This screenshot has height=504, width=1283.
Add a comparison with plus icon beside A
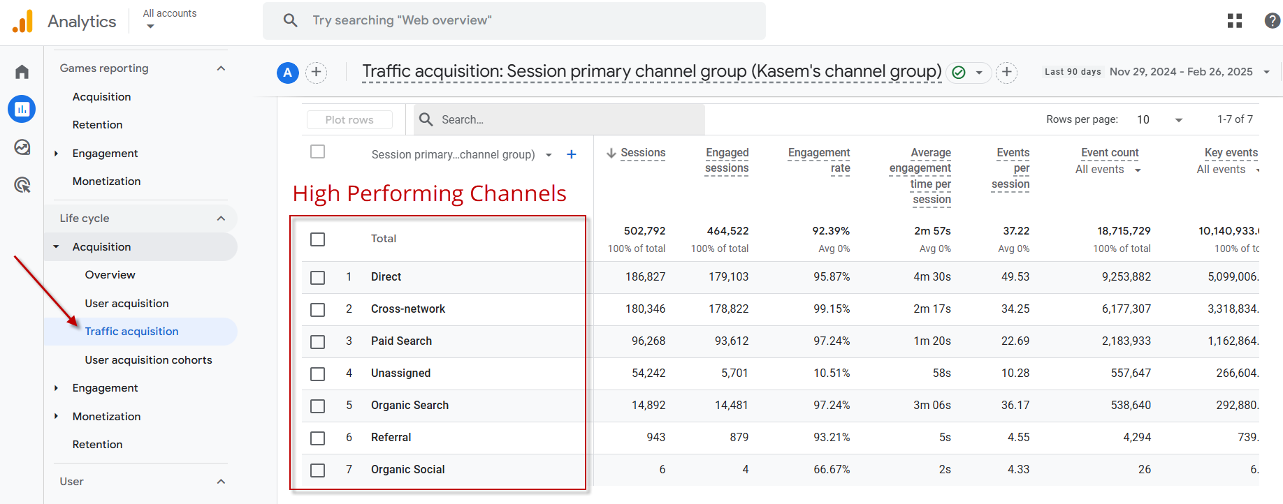(x=317, y=72)
